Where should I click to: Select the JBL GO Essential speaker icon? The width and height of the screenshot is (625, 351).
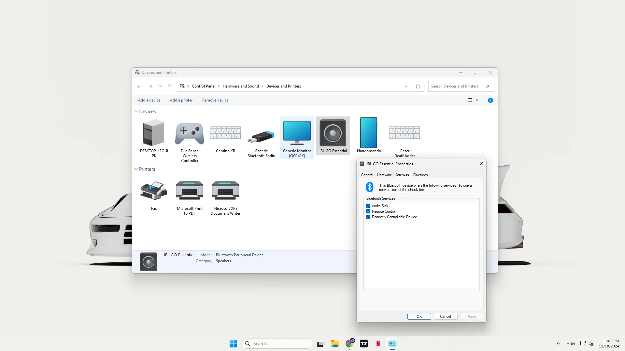point(333,133)
